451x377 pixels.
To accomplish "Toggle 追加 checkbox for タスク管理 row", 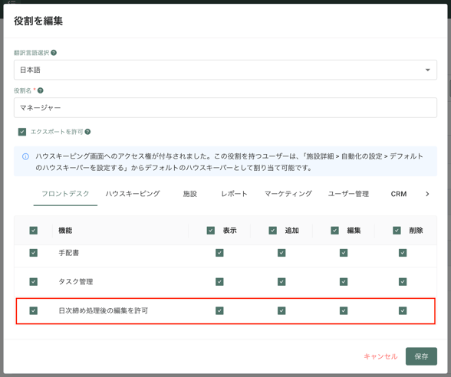I will tap(281, 282).
